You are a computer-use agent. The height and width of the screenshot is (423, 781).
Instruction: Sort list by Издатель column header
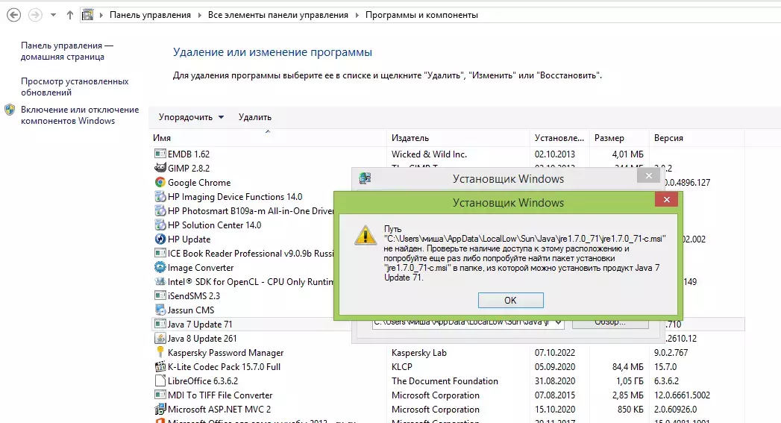pos(458,138)
